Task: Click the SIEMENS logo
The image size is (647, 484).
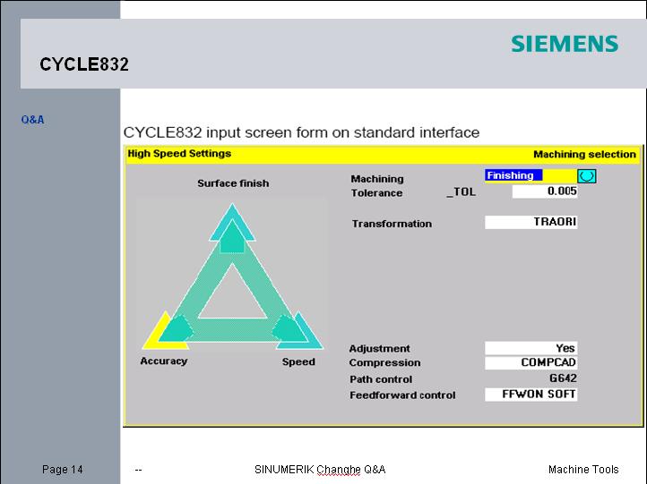Action: point(565,44)
